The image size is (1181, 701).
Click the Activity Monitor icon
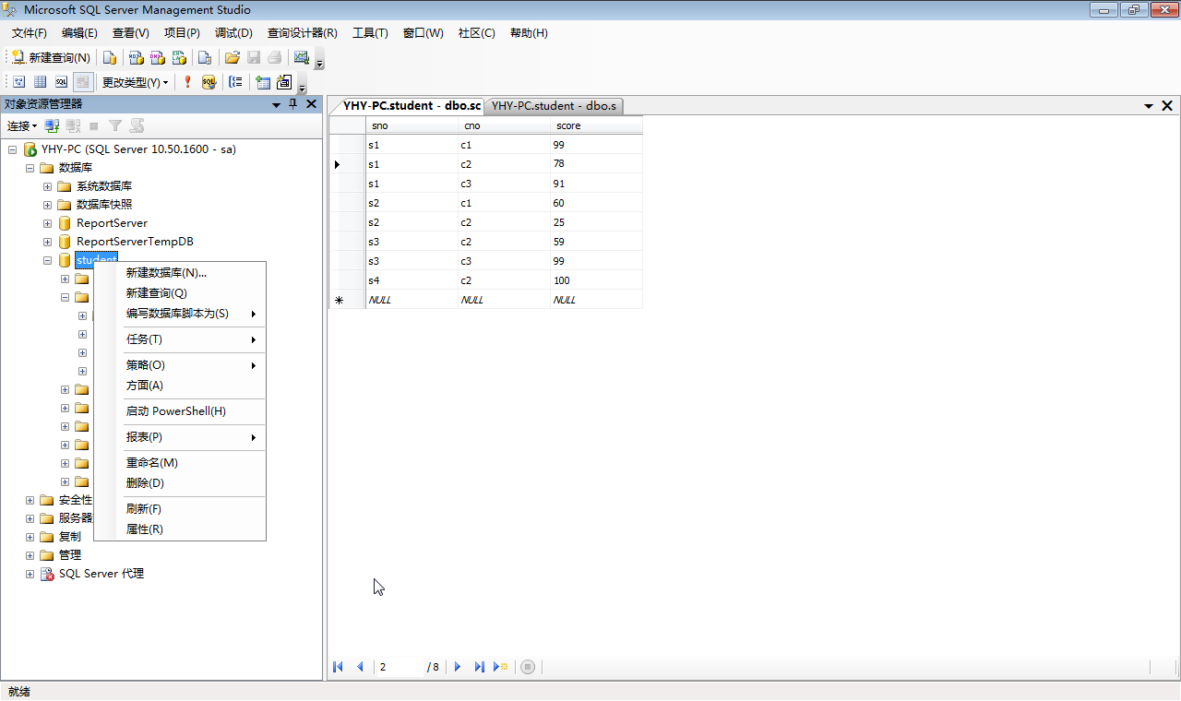click(301, 57)
